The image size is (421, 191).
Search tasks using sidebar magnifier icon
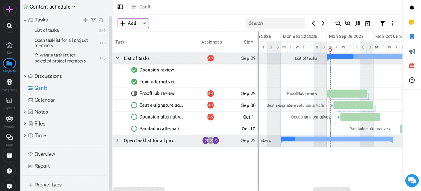click(101, 20)
